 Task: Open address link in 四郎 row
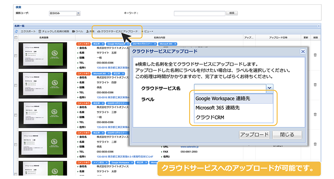pyautogui.click(x=113, y=97)
